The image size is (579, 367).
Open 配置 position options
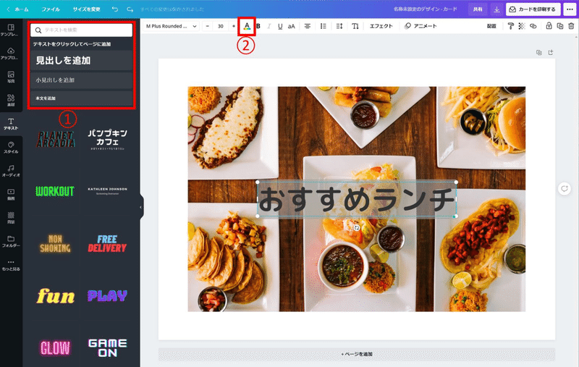[491, 26]
